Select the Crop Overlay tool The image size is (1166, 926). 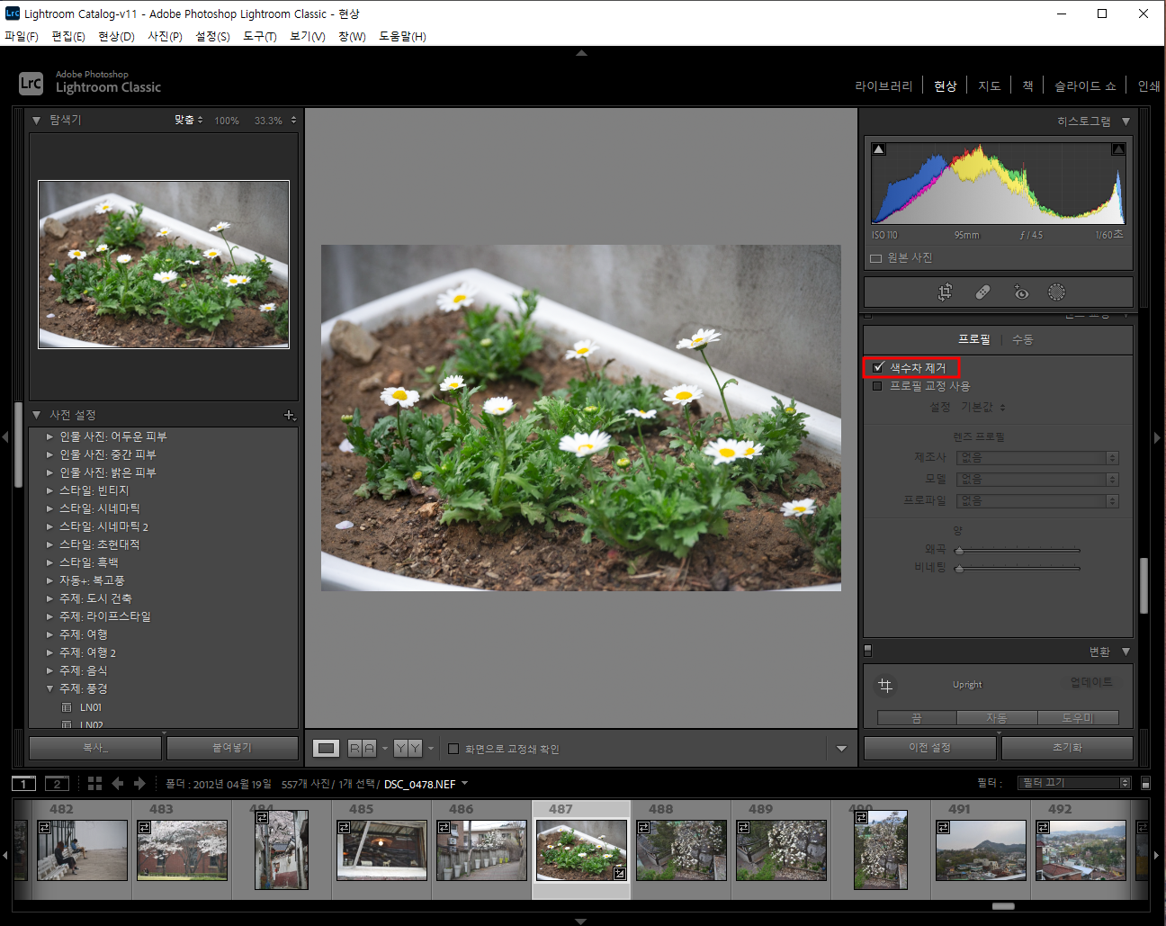click(945, 292)
